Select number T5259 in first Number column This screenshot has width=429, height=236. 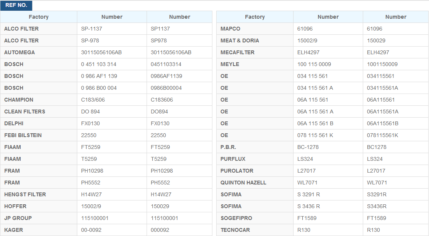[89, 159]
